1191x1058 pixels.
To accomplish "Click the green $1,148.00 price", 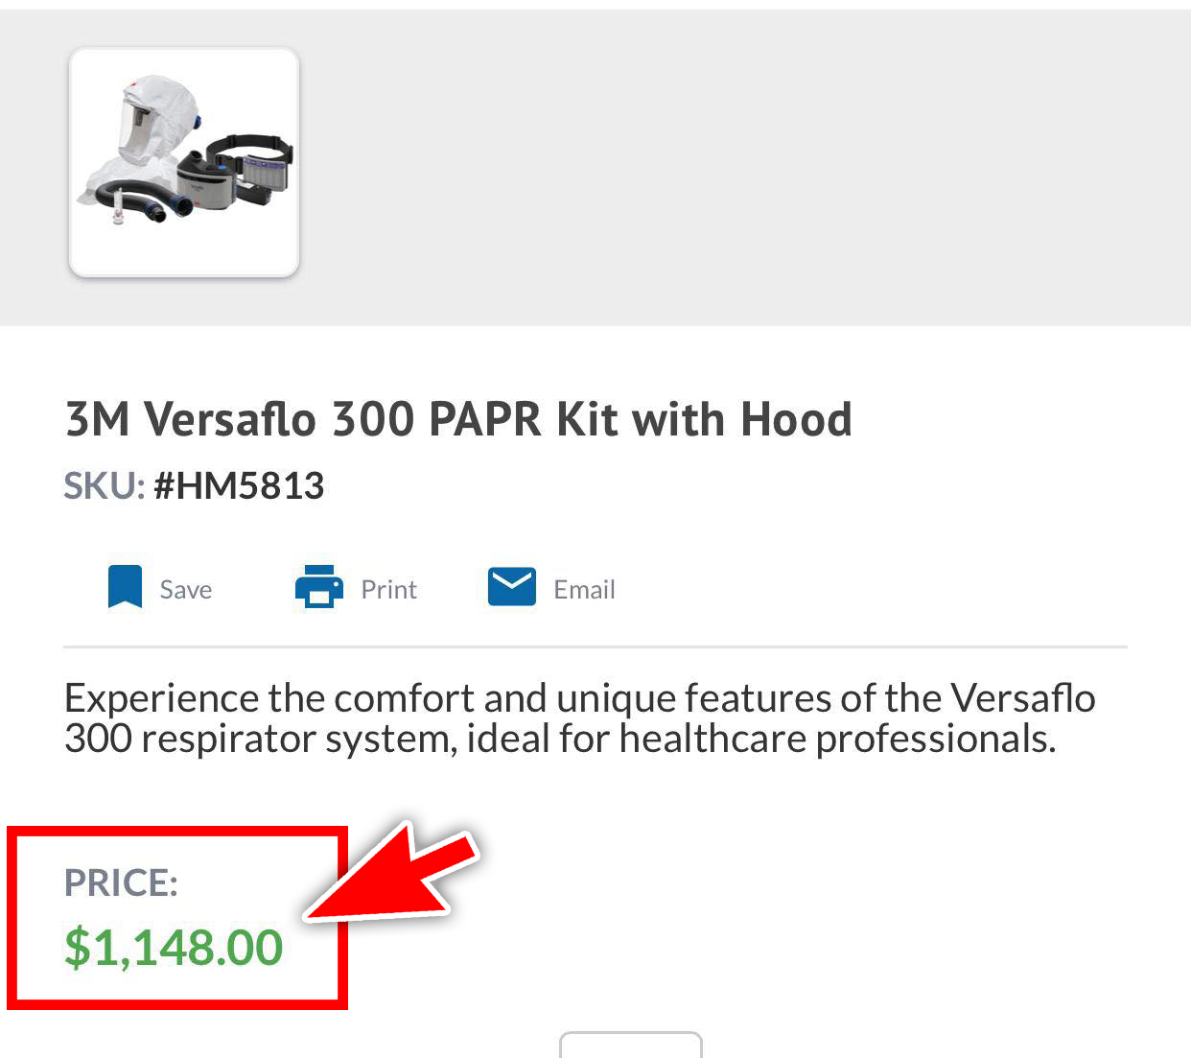I will tap(174, 947).
